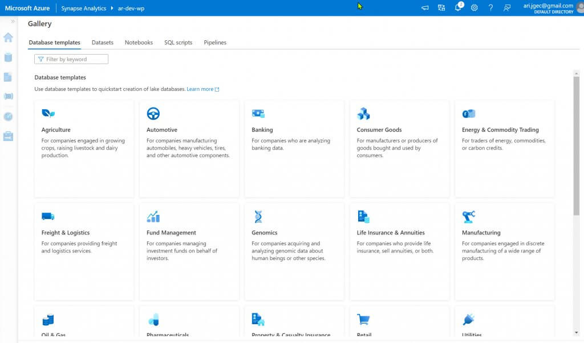This screenshot has height=343, width=584.
Task: Collapse the left sidebar with the chevron
Action: [x=13, y=21]
